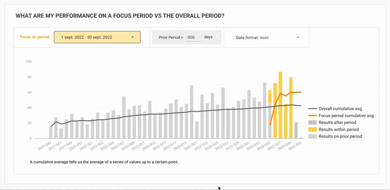
Task: Click the Results within period legend text
Action: pyautogui.click(x=338, y=130)
